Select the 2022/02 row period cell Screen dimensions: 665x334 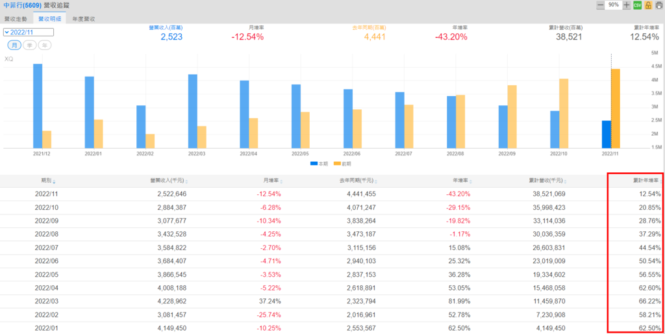pyautogui.click(x=46, y=315)
